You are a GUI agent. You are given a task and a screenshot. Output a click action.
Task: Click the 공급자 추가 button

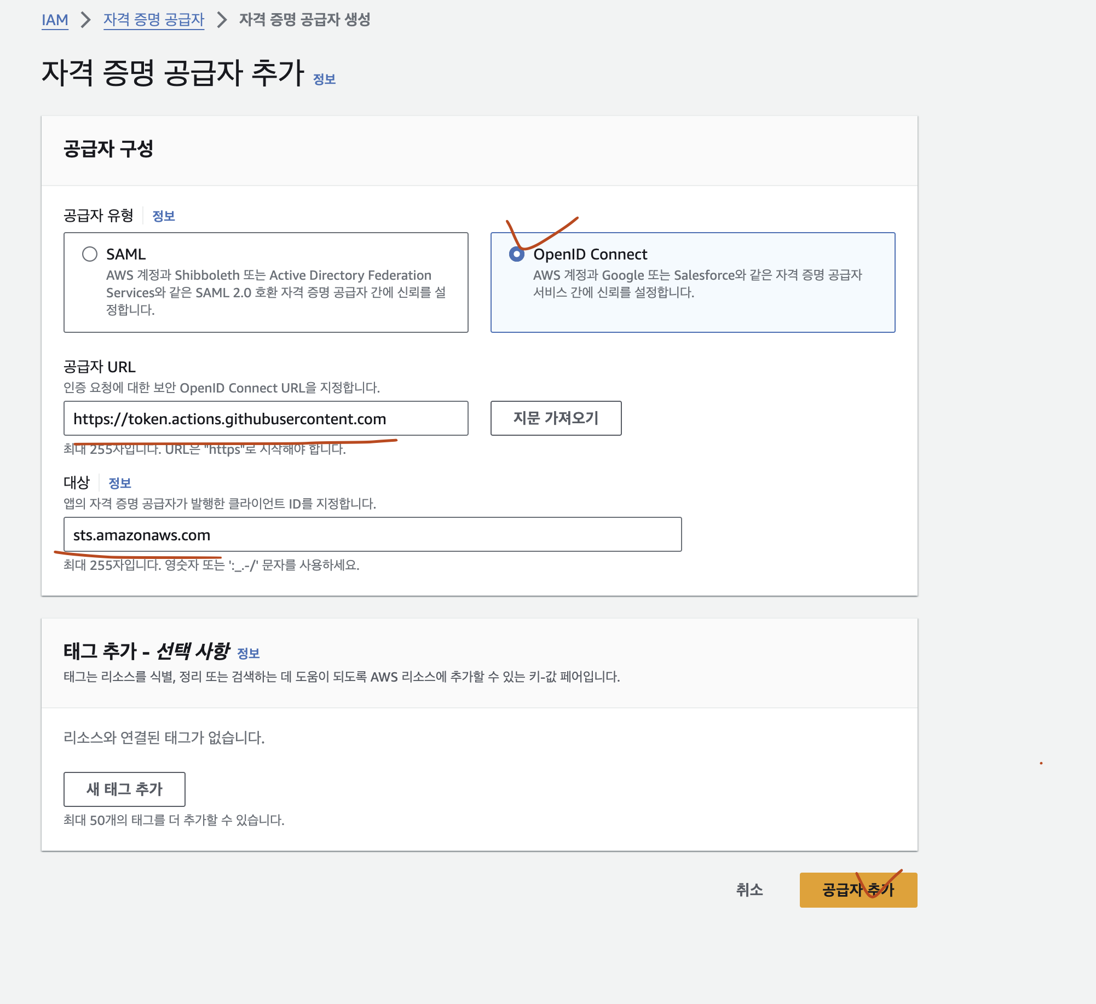[858, 890]
